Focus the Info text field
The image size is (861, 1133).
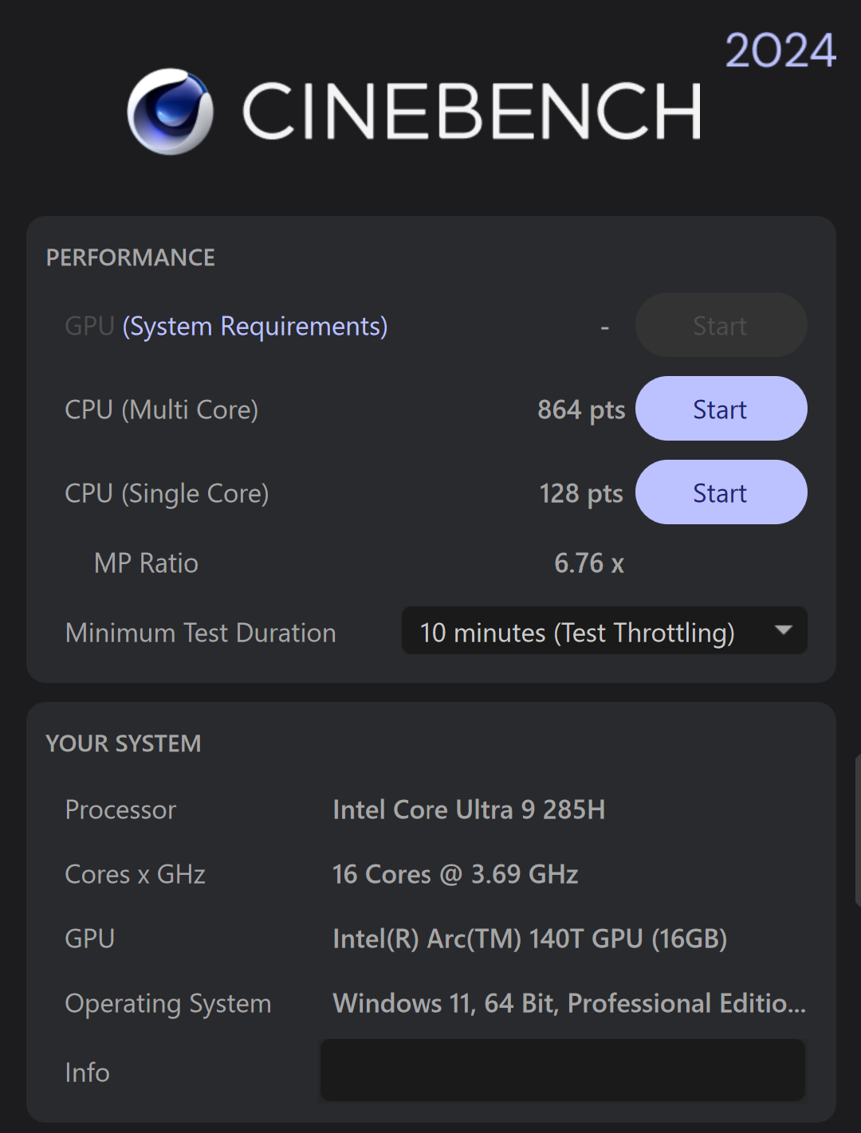point(562,1070)
